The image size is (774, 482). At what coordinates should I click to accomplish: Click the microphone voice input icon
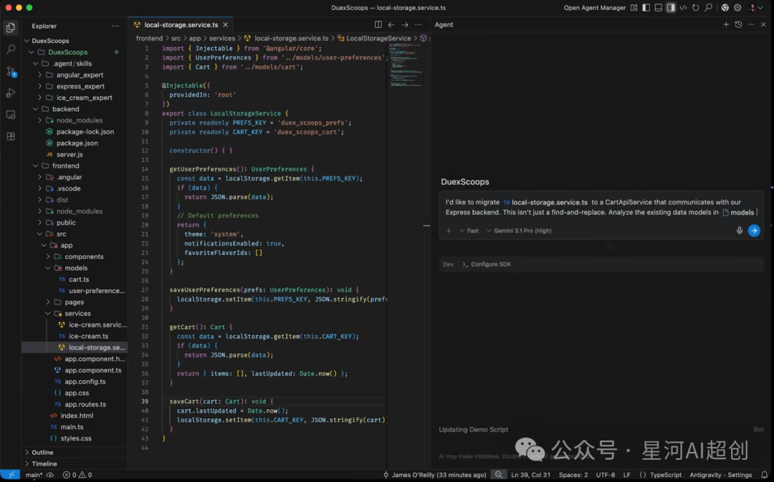click(x=739, y=231)
